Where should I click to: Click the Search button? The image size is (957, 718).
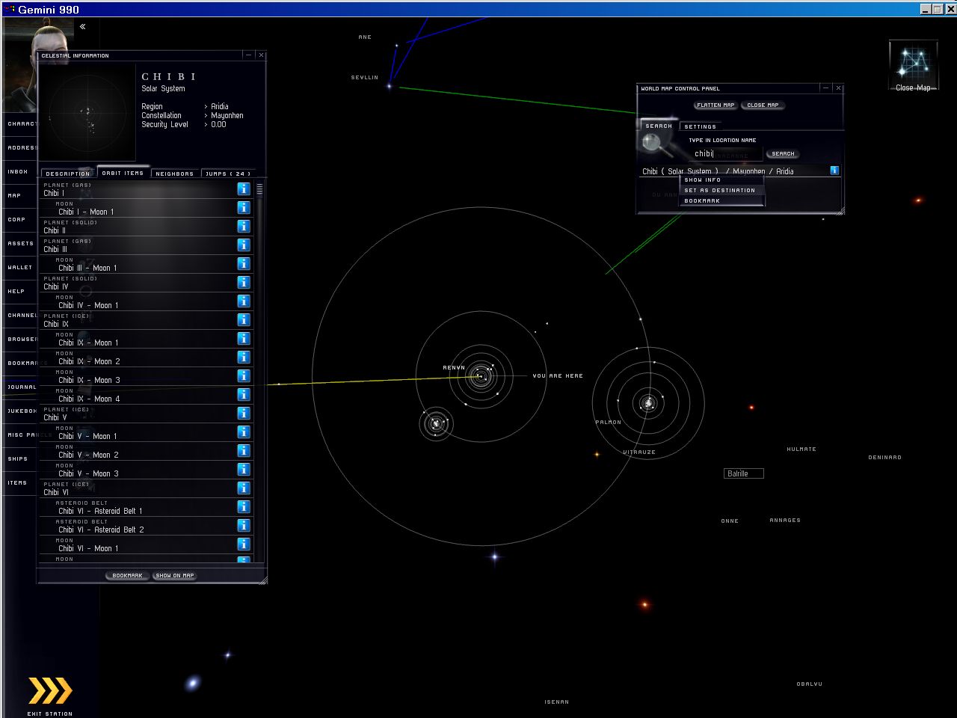[x=783, y=154]
